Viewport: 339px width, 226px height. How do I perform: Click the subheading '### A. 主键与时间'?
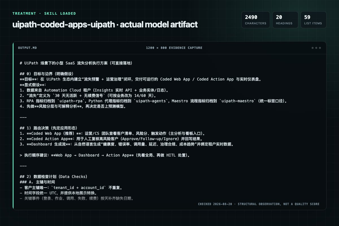pos(37,182)
